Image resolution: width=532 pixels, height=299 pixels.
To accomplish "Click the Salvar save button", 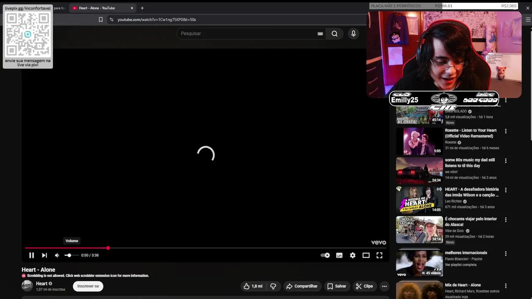I will click(x=337, y=286).
